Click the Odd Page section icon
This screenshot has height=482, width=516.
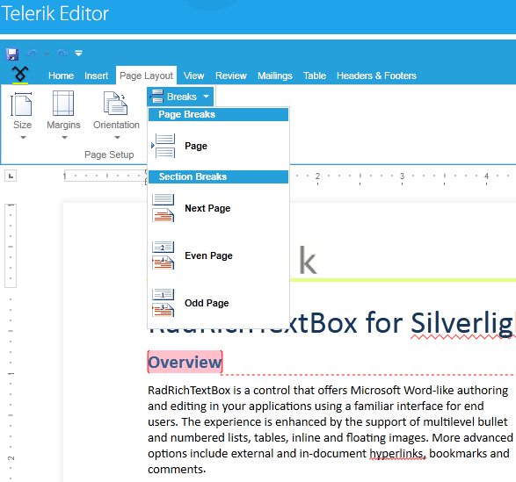coord(164,303)
